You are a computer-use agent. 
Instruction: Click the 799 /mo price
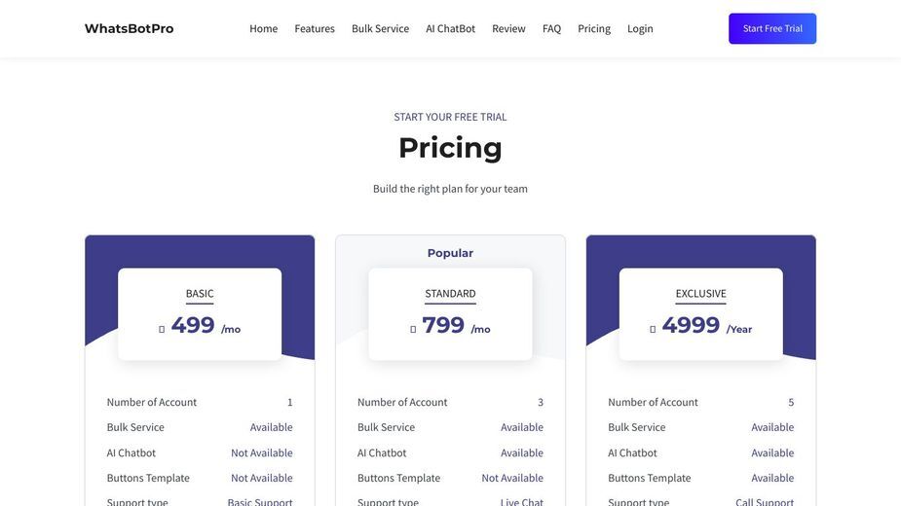click(x=456, y=326)
